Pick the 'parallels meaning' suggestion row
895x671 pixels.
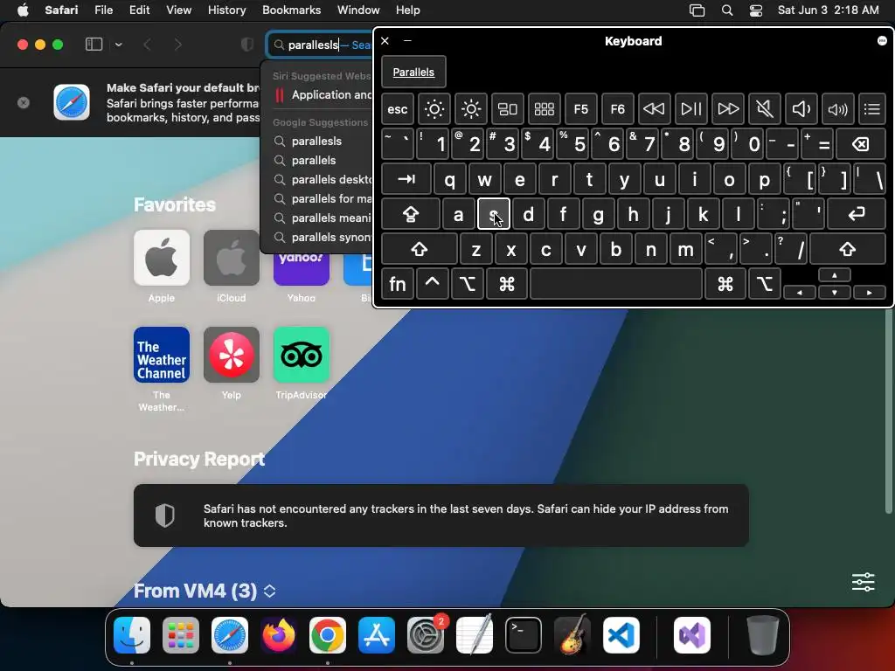tap(317, 218)
